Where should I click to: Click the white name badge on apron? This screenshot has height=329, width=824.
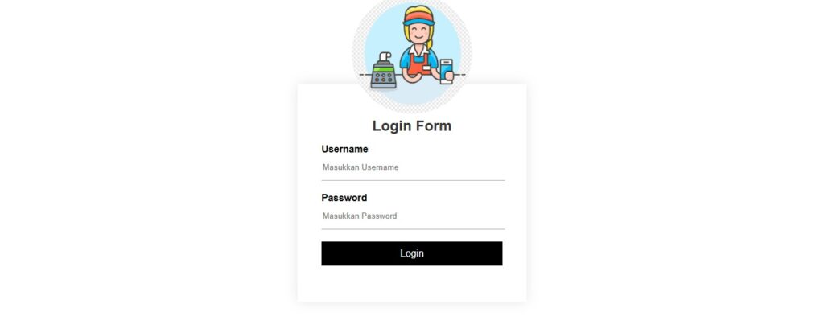click(x=426, y=68)
